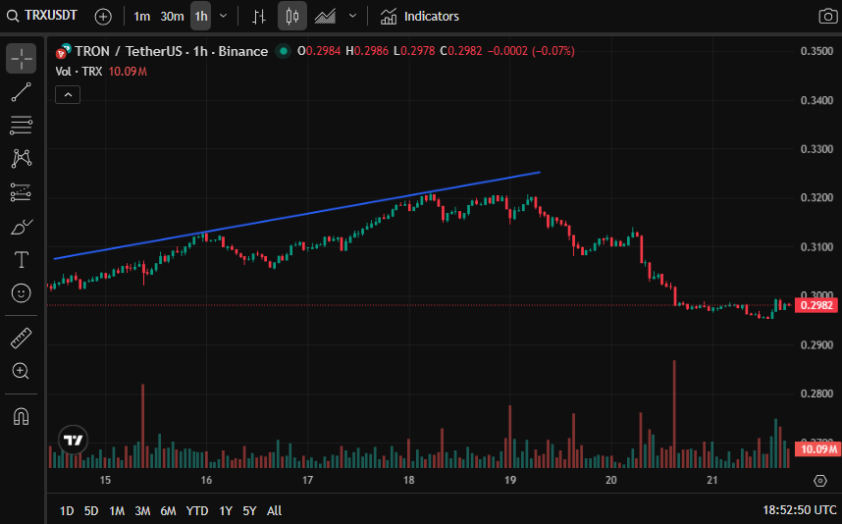Set the date range to 3M
The image size is (842, 524).
pos(142,510)
